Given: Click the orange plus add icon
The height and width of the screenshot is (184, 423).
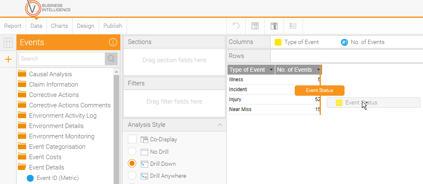Looking at the screenshot, I should 8,59.
